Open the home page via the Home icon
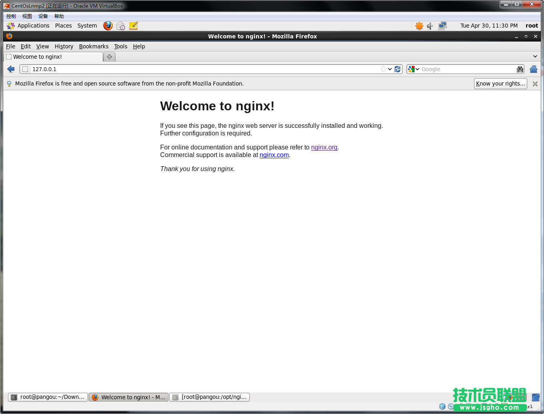The image size is (544, 414). click(534, 69)
